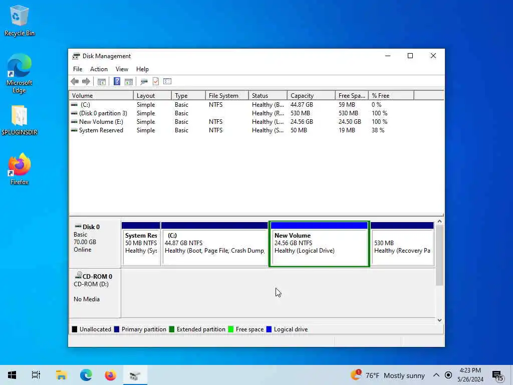Image resolution: width=513 pixels, height=385 pixels.
Task: Select Microsoft Edge desktop shortcut
Action: (x=20, y=73)
